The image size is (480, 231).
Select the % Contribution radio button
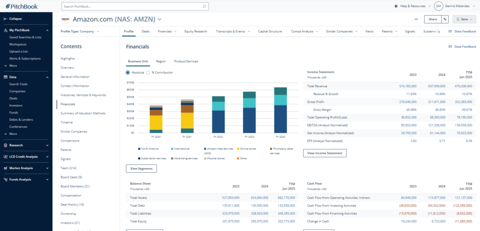pyautogui.click(x=148, y=73)
